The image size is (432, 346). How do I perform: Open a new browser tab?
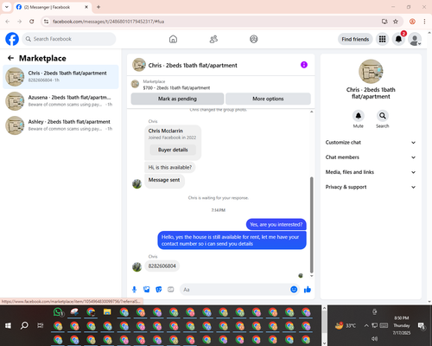(x=98, y=7)
